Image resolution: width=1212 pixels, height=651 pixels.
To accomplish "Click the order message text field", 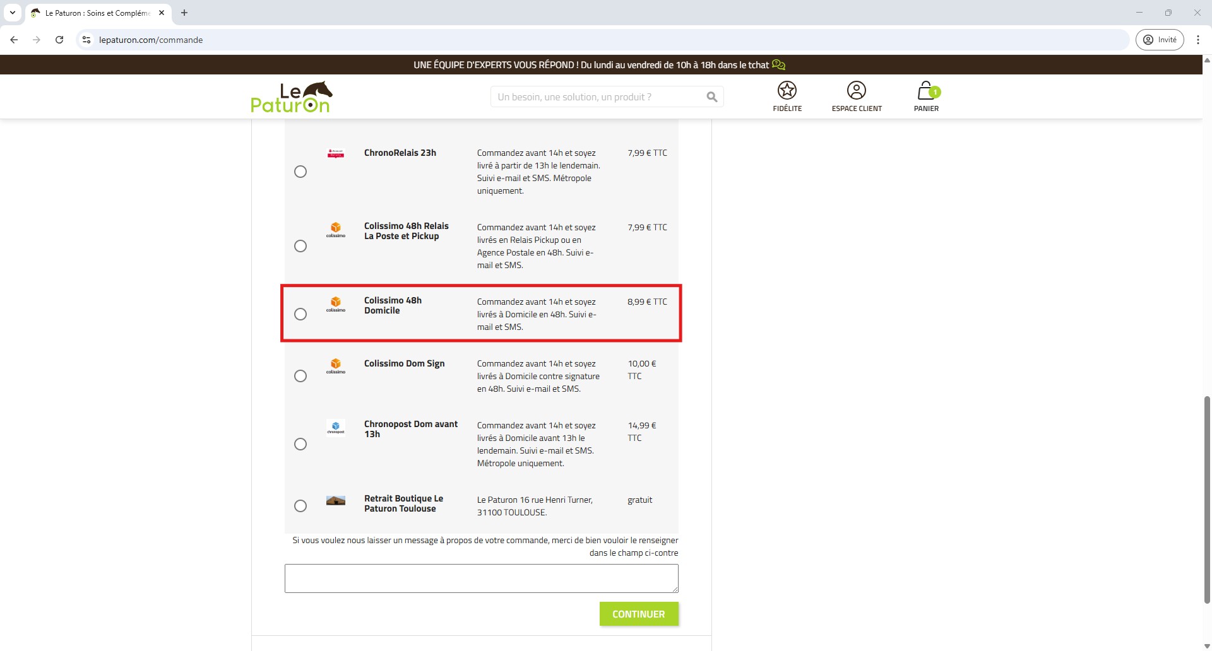I will [481, 578].
